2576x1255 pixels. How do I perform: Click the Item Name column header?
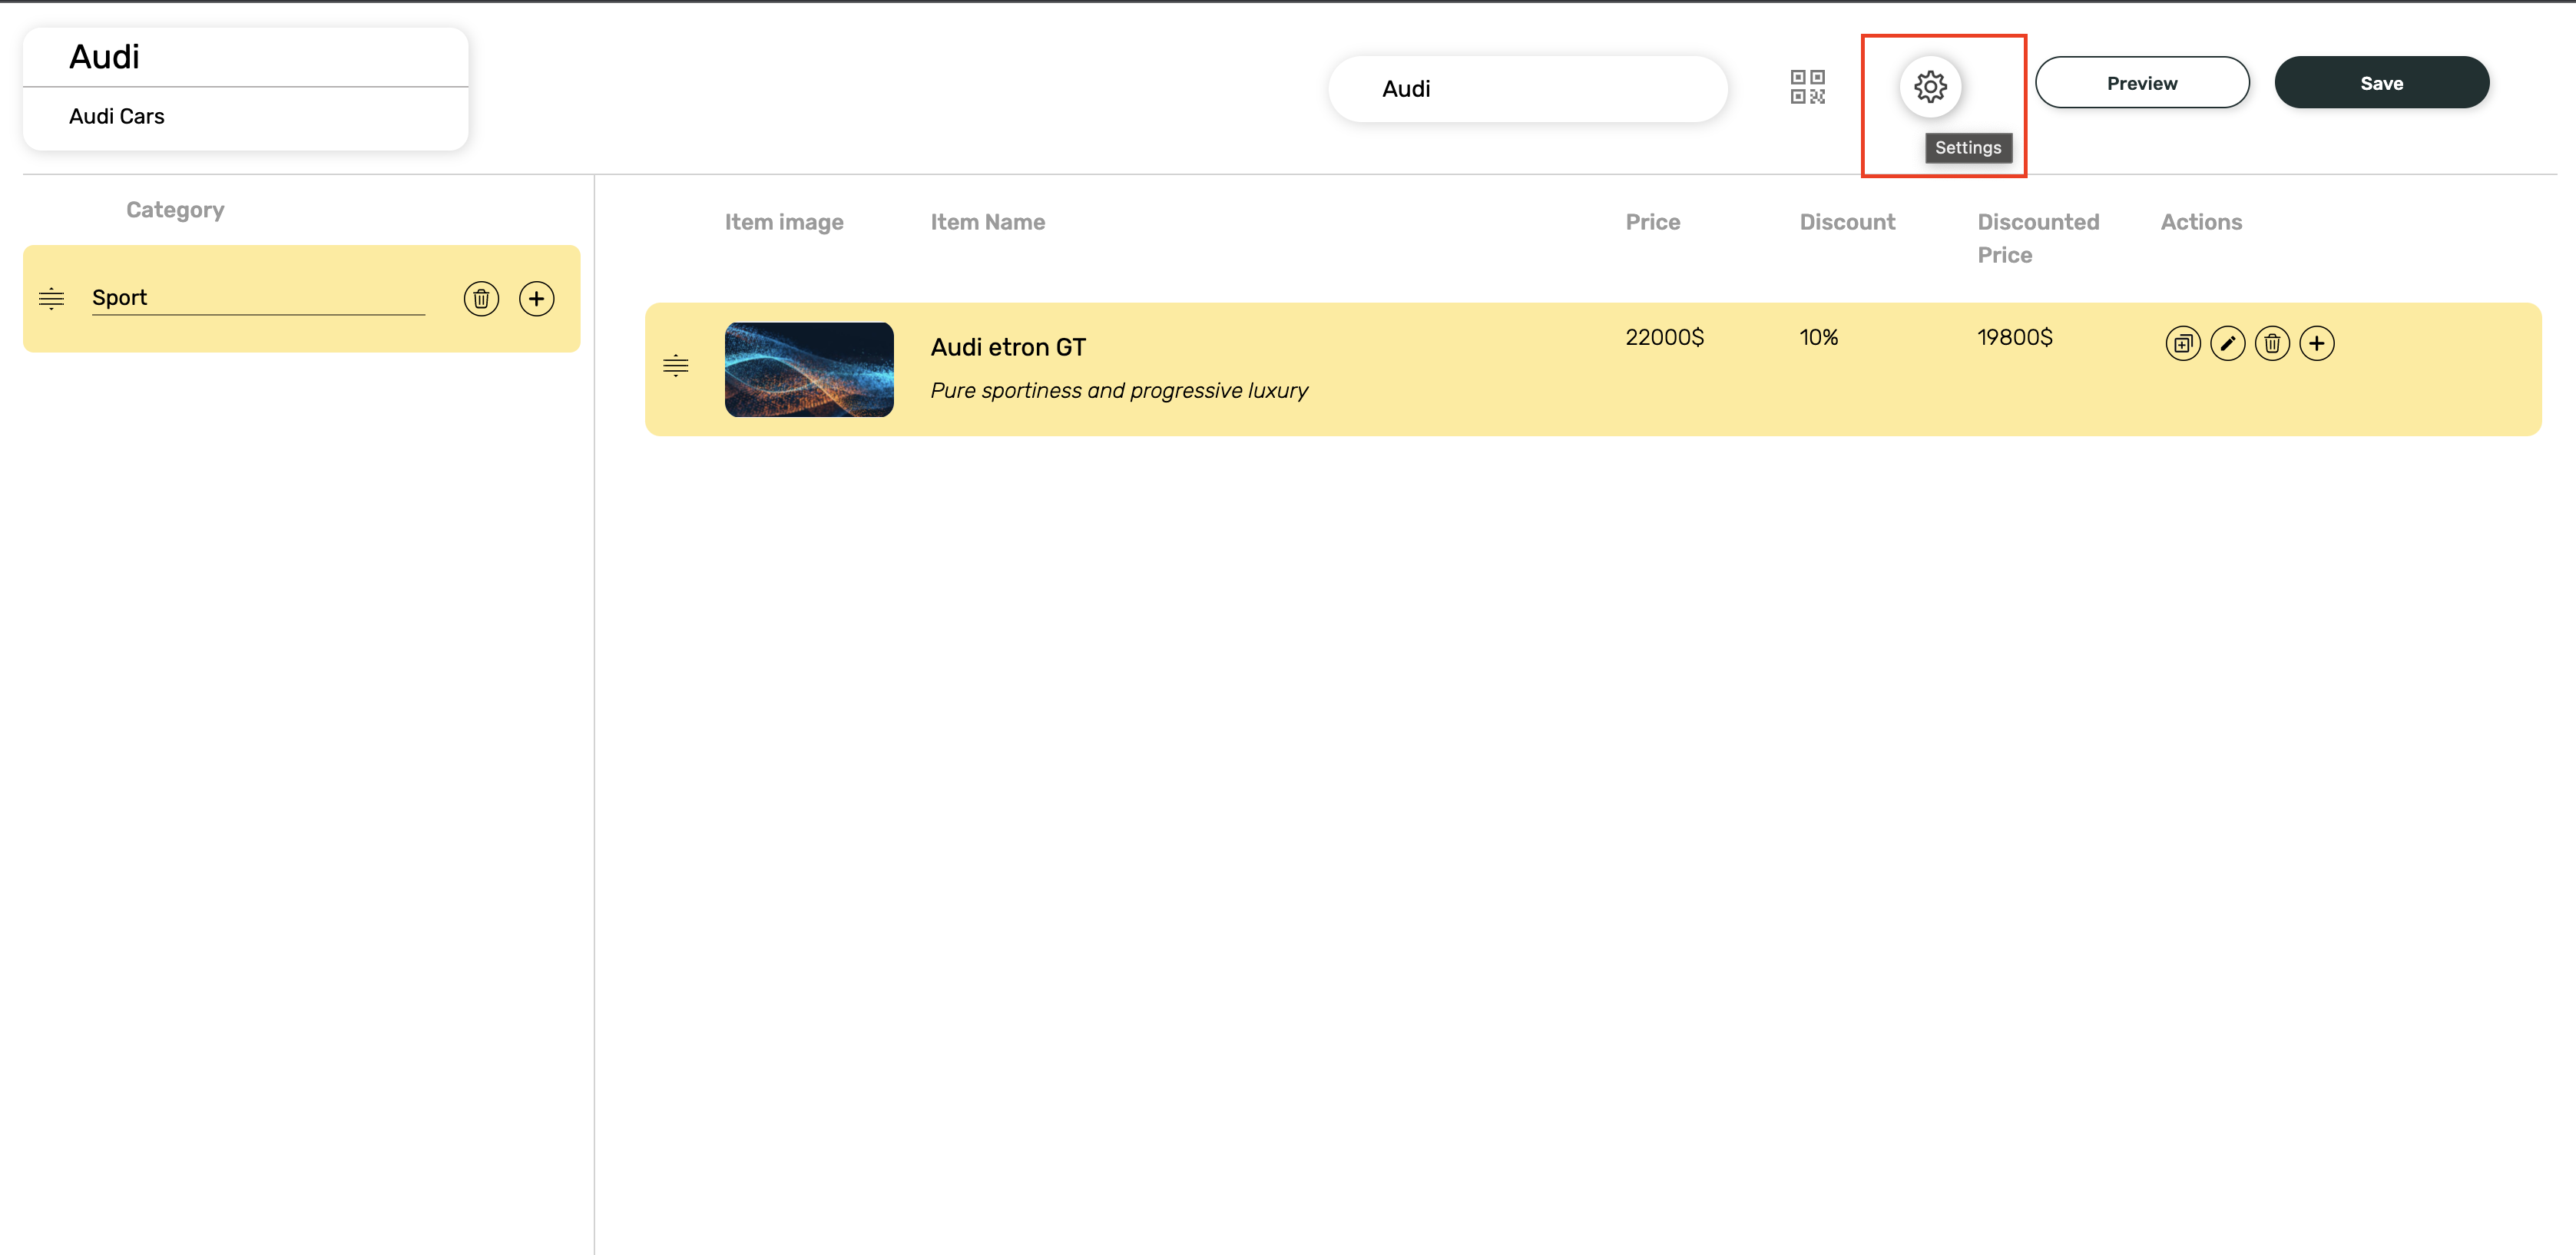[988, 222]
